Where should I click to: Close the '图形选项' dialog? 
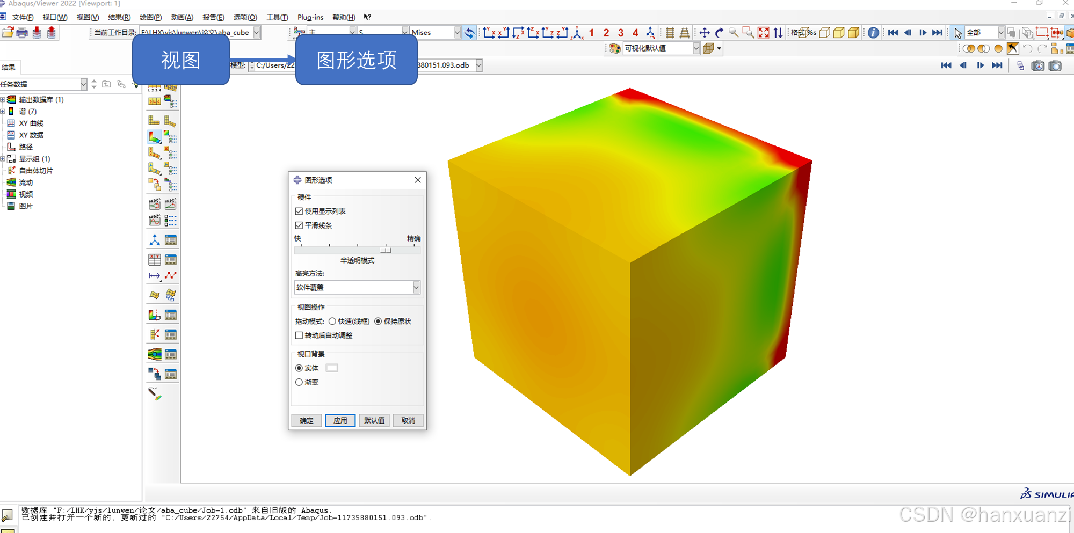(418, 180)
